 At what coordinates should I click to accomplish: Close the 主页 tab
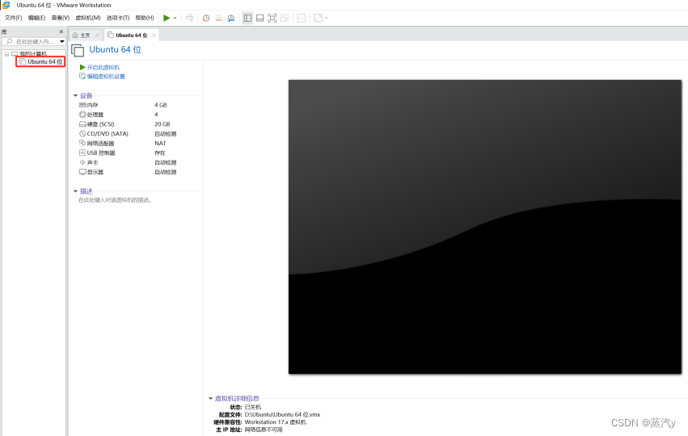click(97, 35)
